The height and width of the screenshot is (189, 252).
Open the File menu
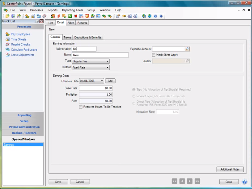12,10
